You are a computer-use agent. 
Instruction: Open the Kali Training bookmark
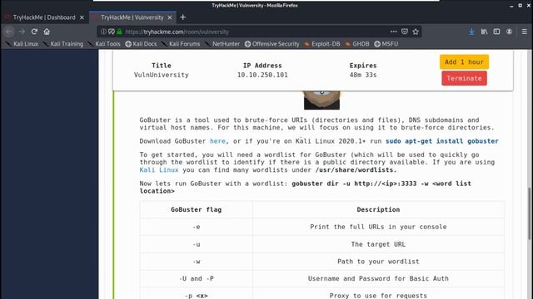(63, 44)
